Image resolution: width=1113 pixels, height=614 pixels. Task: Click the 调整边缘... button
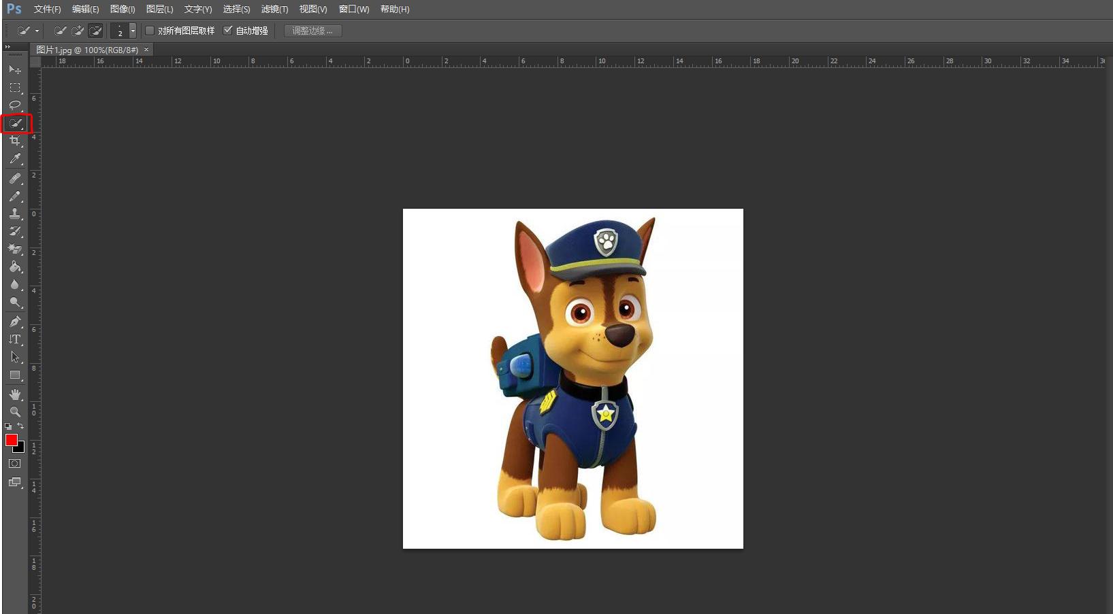click(312, 31)
